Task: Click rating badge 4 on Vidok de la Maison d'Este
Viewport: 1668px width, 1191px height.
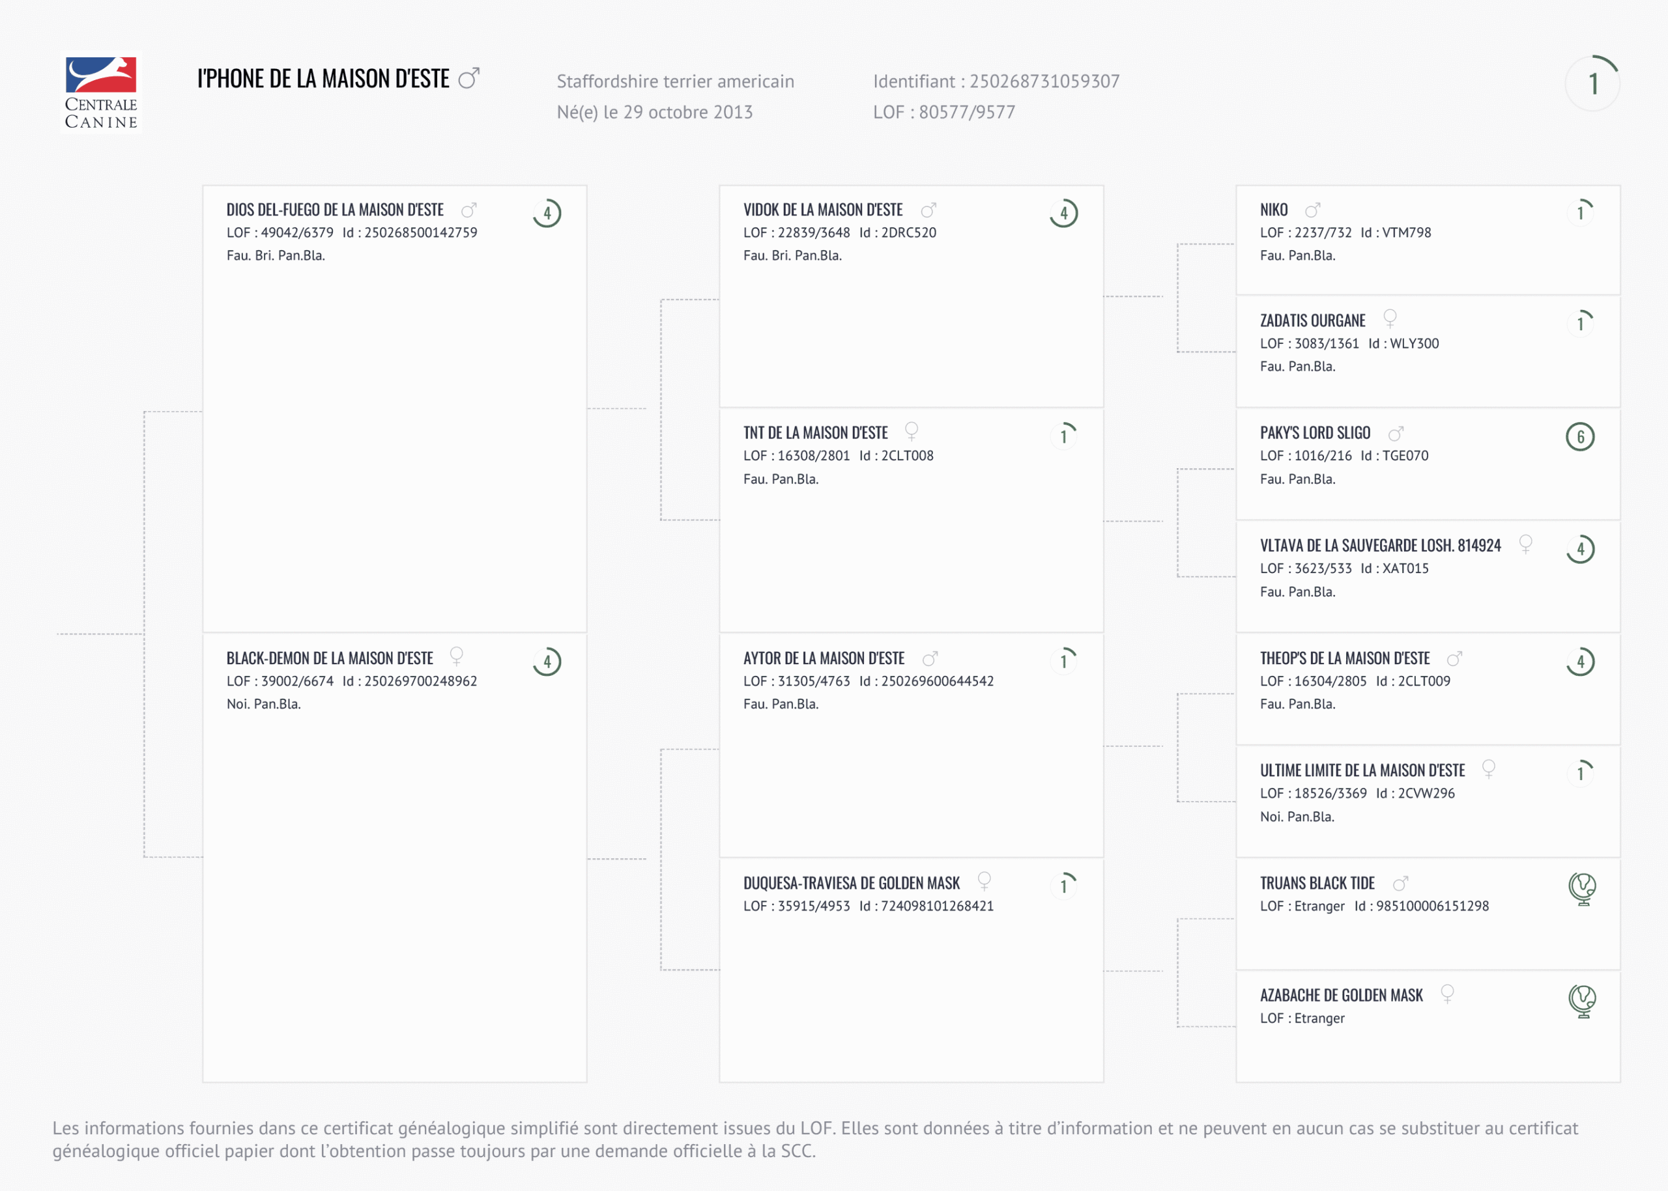Action: click(x=1063, y=214)
